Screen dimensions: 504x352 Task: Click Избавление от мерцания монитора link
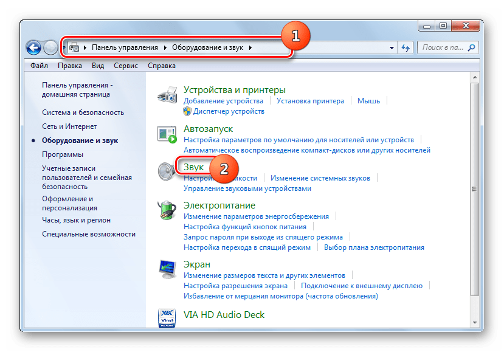pos(281,296)
